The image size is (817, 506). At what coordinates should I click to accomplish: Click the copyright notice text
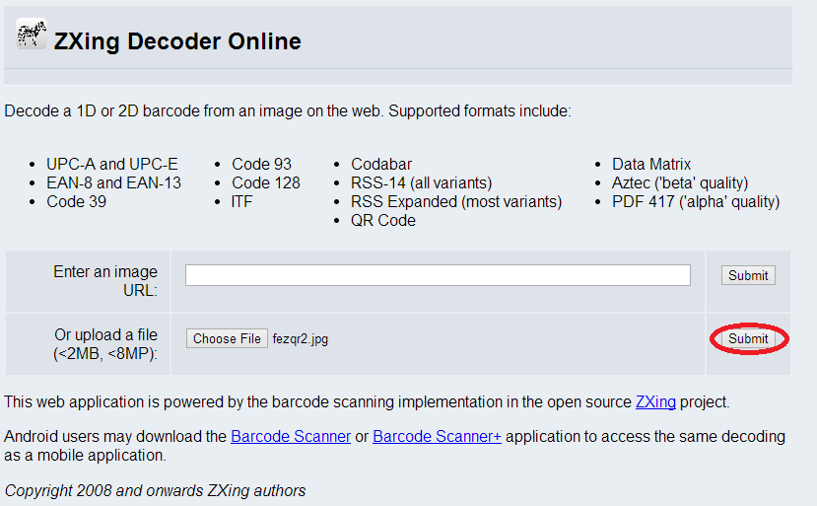(155, 490)
